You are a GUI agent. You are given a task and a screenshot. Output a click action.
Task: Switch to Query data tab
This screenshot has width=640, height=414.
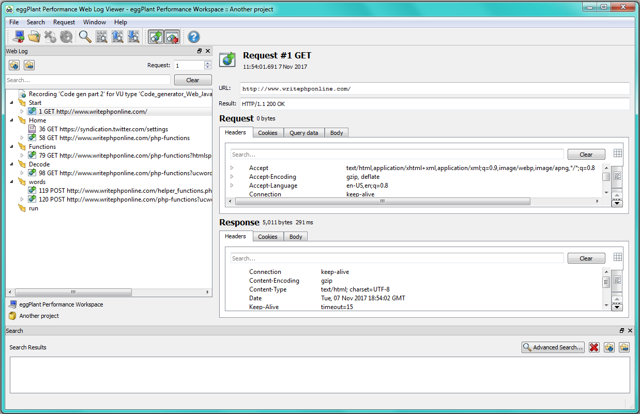[303, 133]
